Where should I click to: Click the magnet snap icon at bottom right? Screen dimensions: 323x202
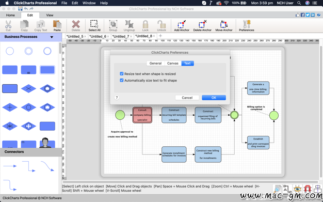308,189
